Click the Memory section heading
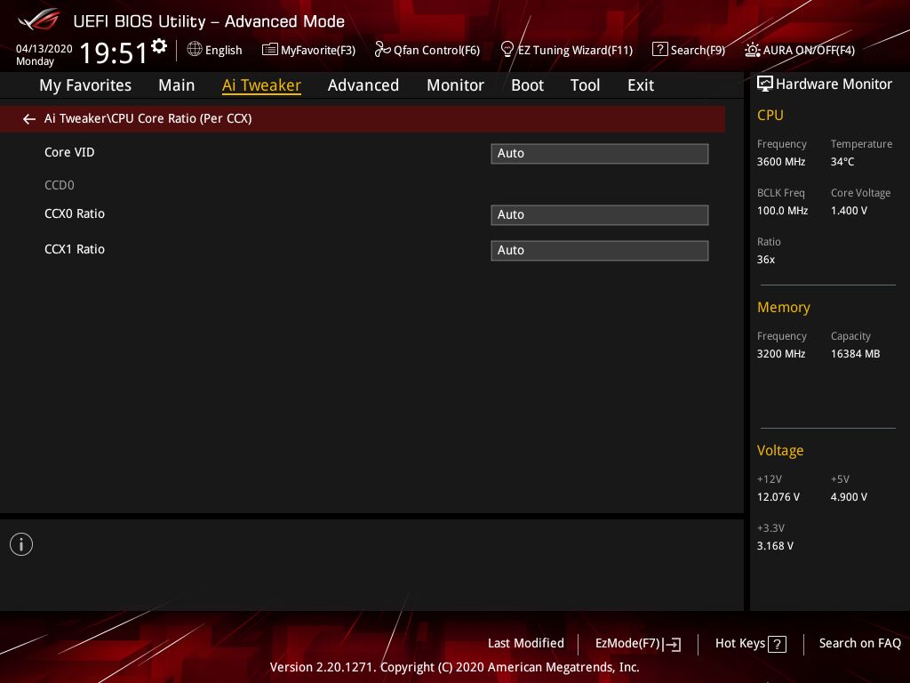Image resolution: width=910 pixels, height=683 pixels. (x=784, y=307)
